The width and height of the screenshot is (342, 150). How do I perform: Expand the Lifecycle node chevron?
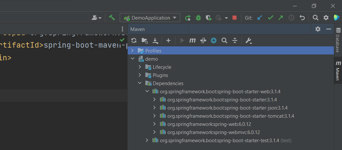point(140,67)
